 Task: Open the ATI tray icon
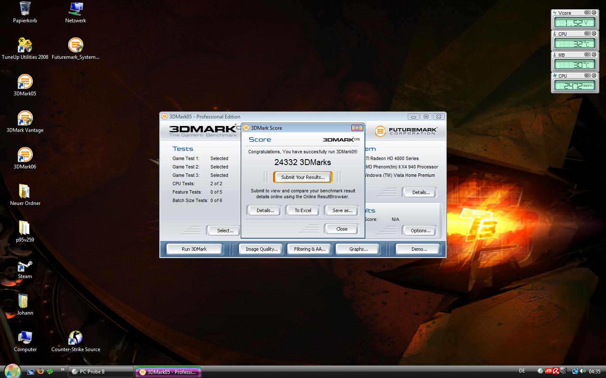pos(548,371)
